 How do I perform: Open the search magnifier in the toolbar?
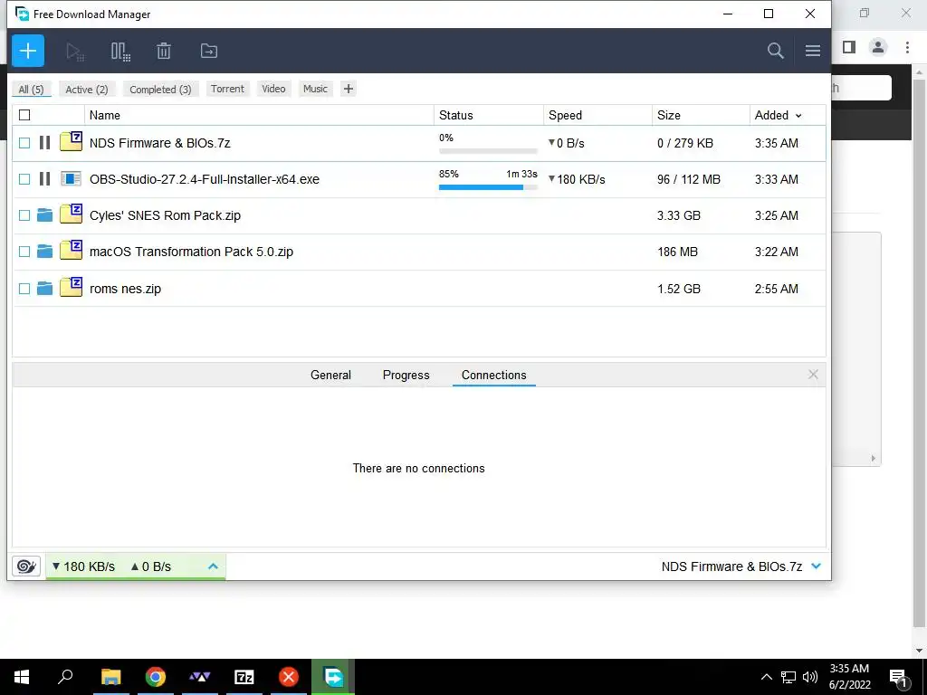tap(775, 51)
